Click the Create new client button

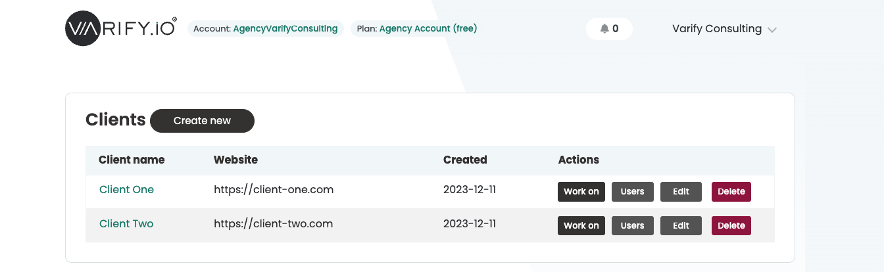pyautogui.click(x=202, y=121)
